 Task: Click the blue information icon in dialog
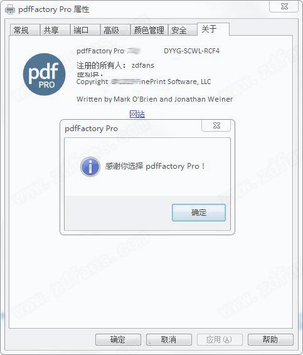click(90, 167)
